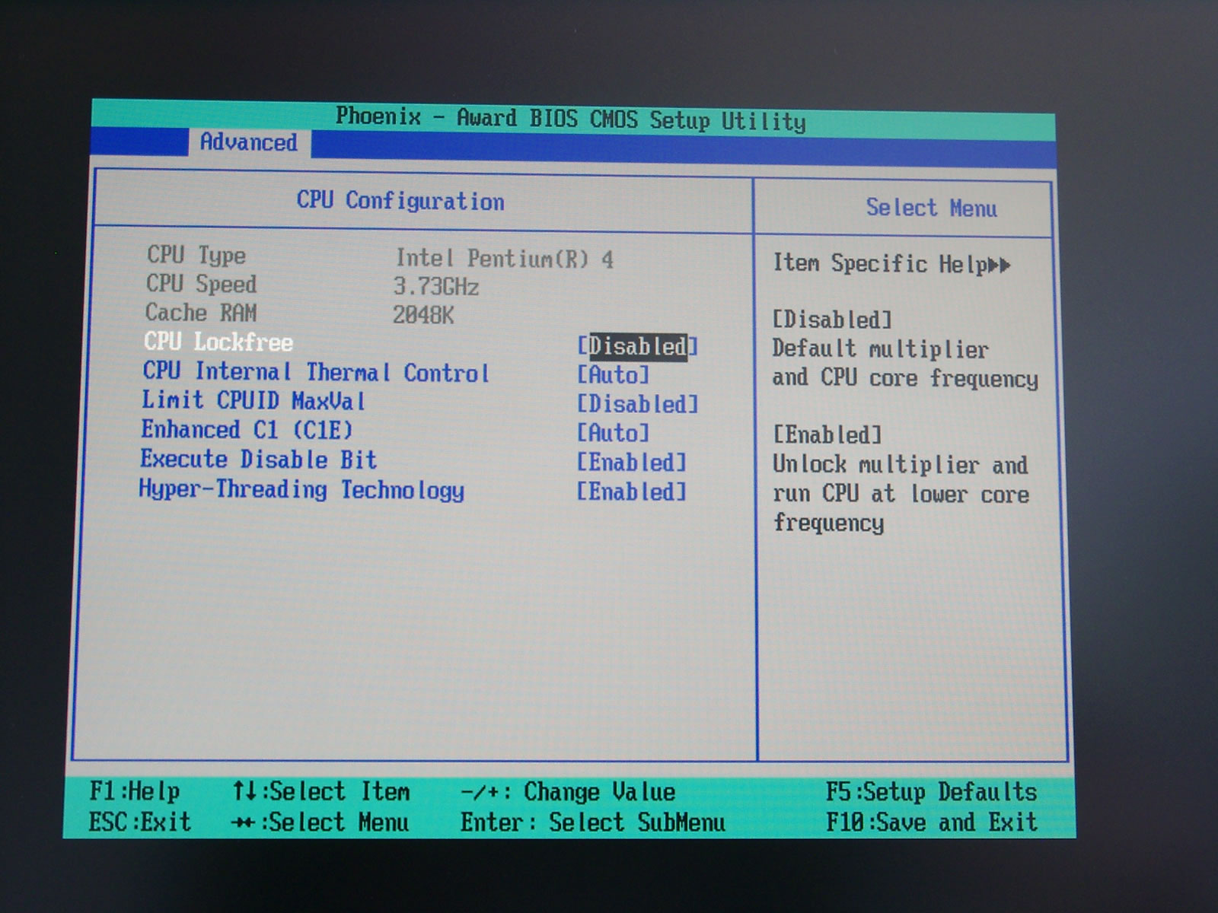The image size is (1218, 913).
Task: Select the CPU Lockfree setting label
Action: tap(218, 342)
